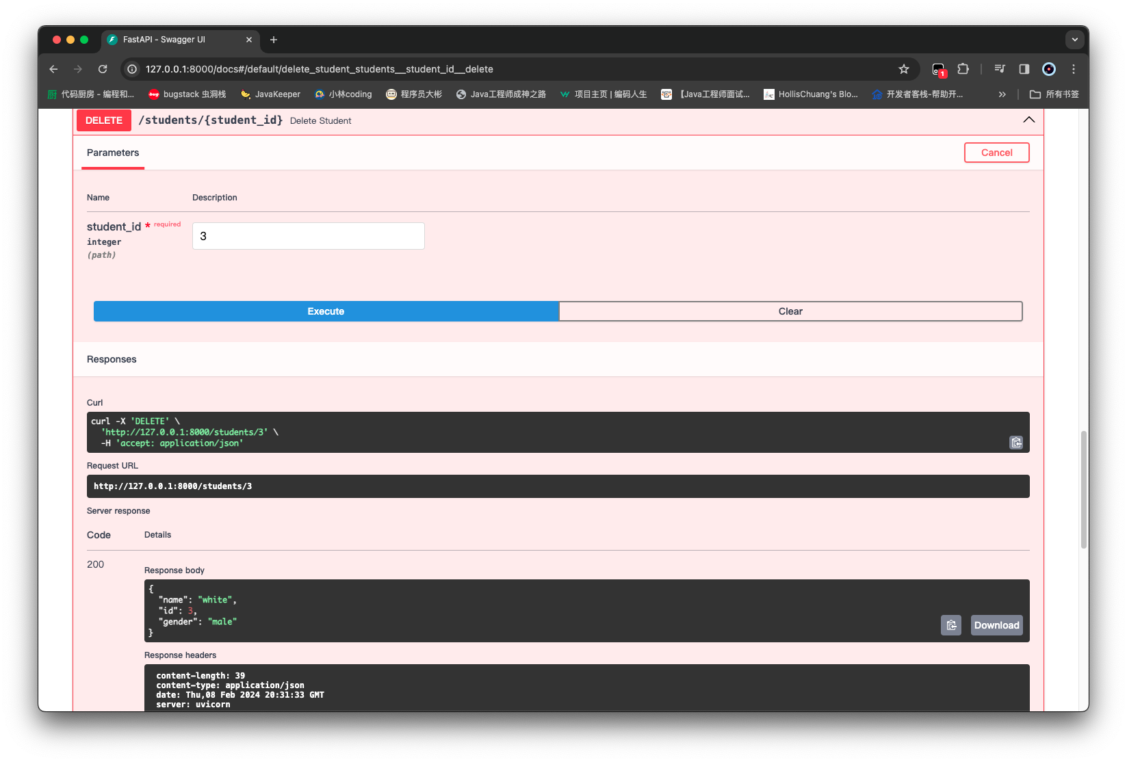Open the Java工程师成神之路 bookmark

(x=501, y=94)
